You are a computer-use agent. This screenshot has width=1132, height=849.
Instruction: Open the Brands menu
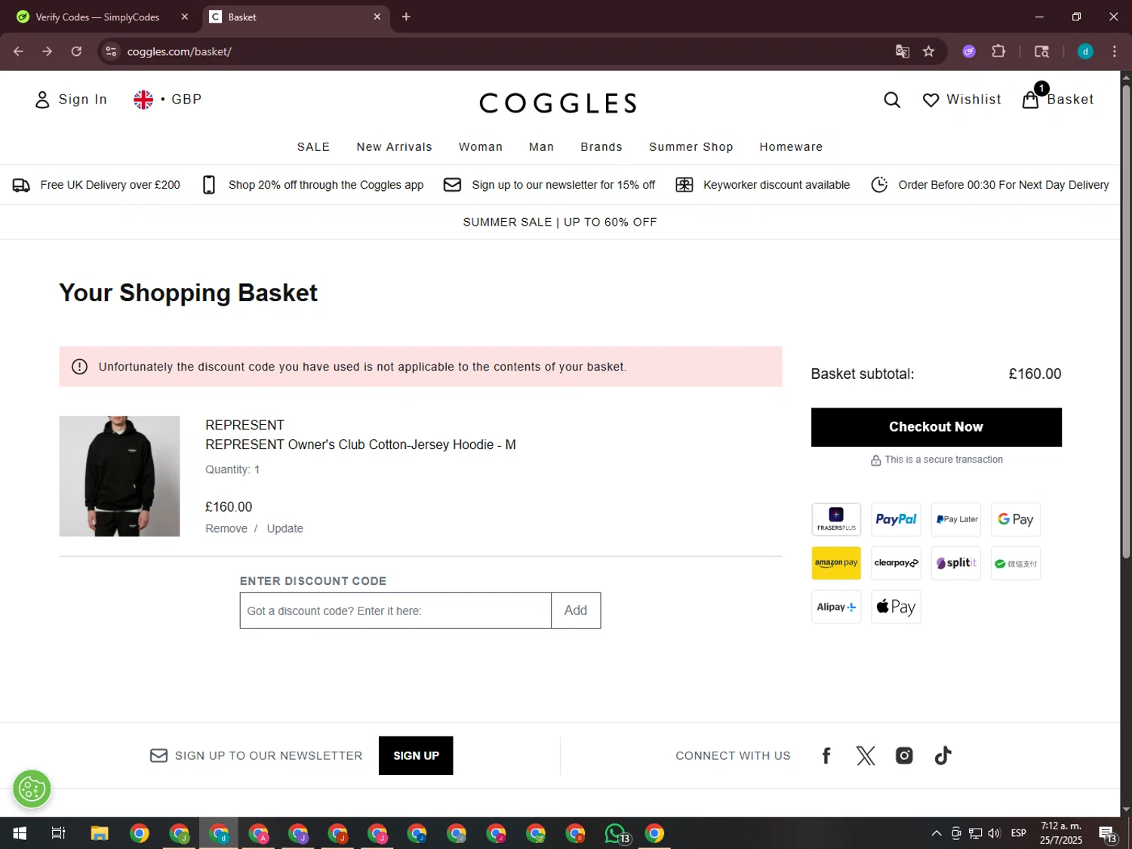coord(601,147)
